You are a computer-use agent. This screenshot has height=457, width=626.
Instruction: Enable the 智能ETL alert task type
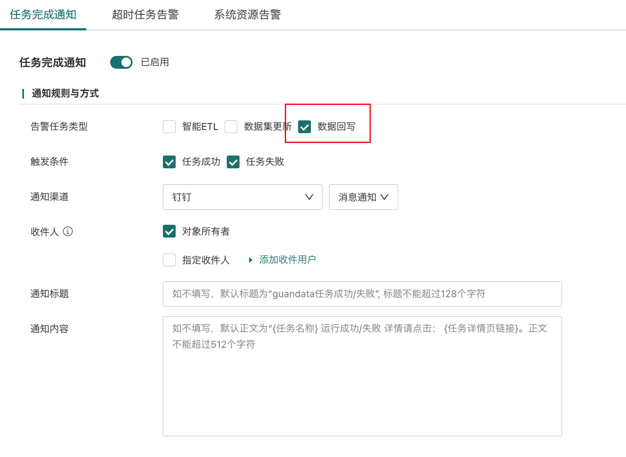coord(169,127)
